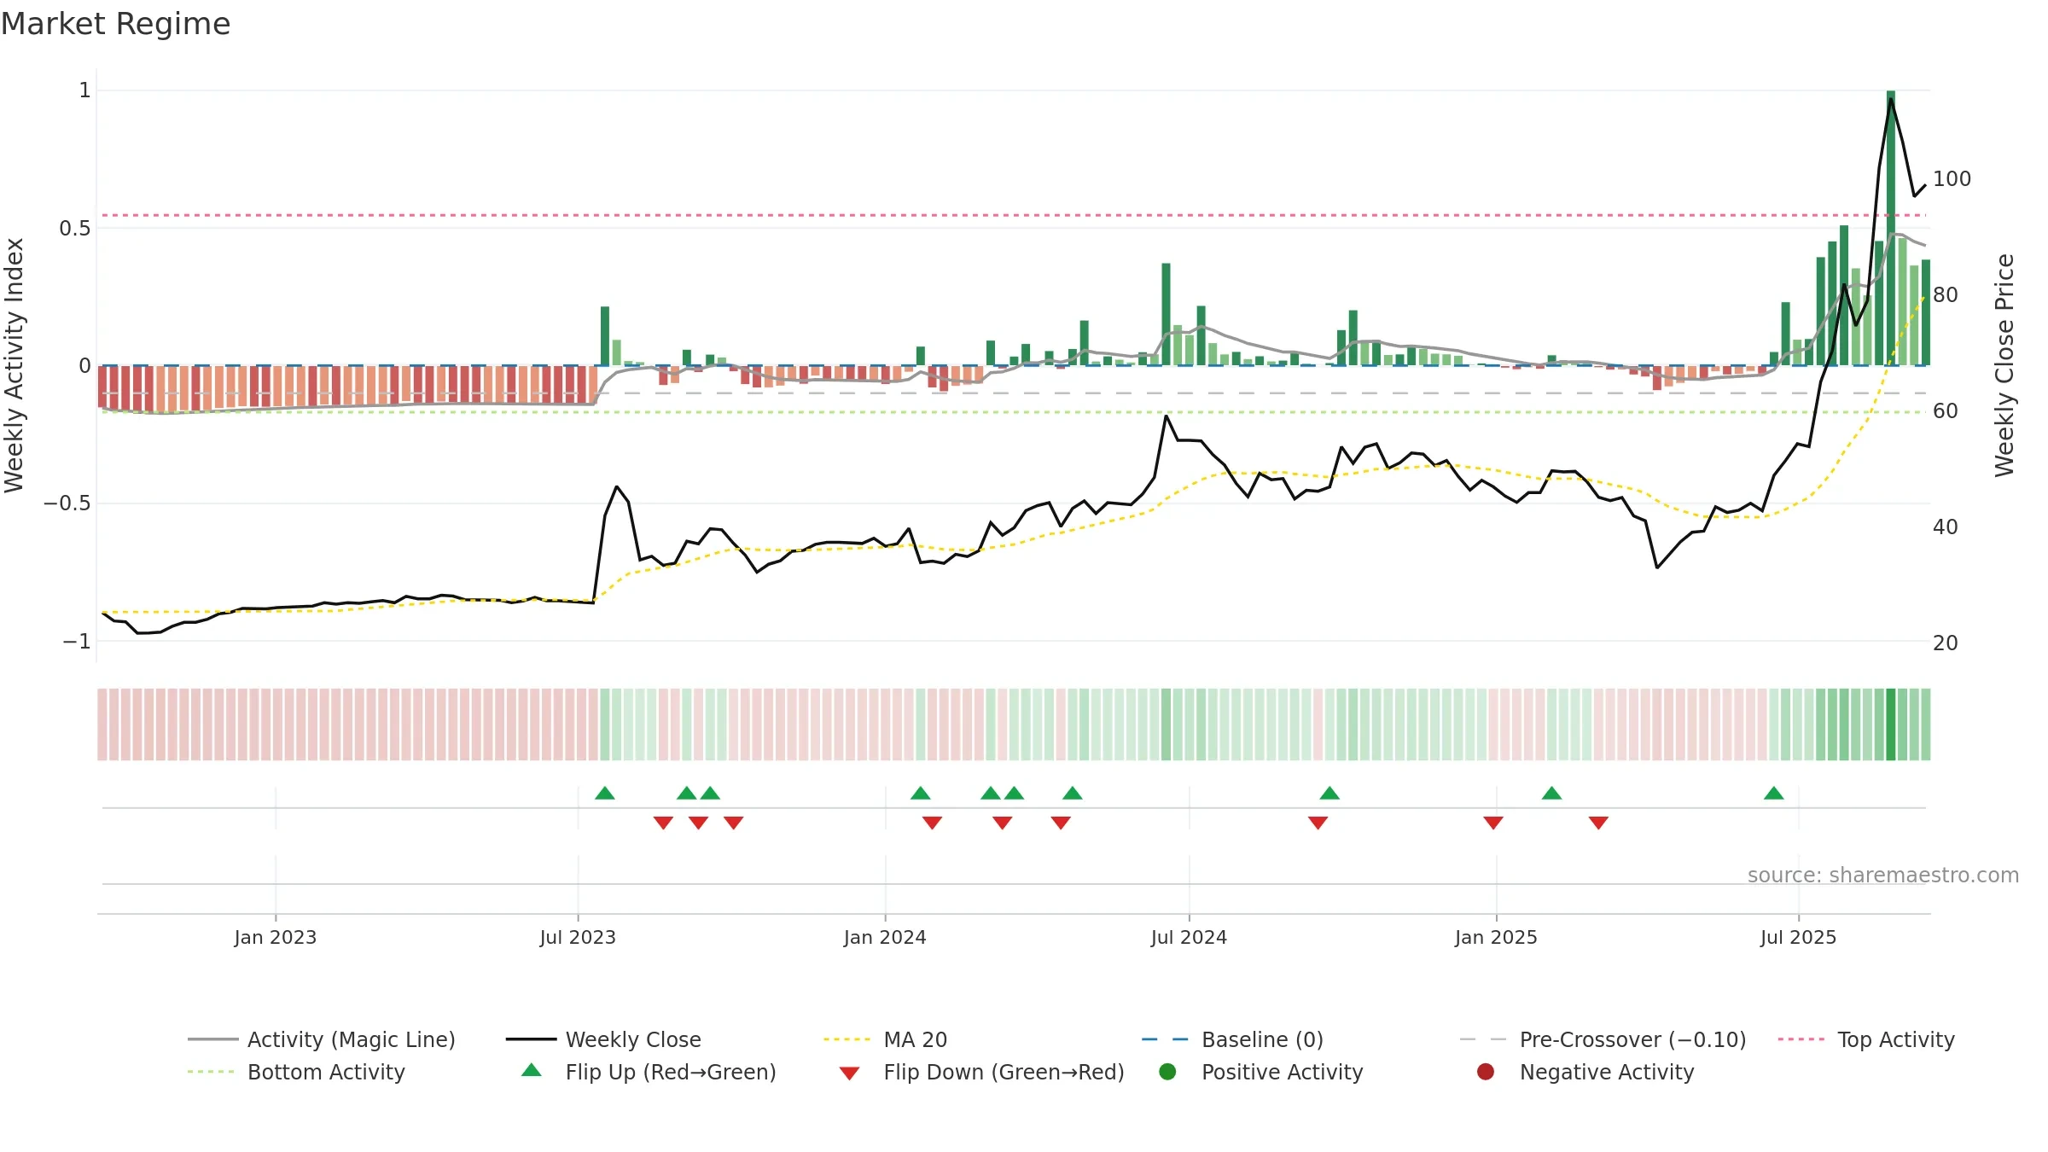Click the 0.5 tick on the left axis
This screenshot has height=1152, width=2048.
point(75,229)
